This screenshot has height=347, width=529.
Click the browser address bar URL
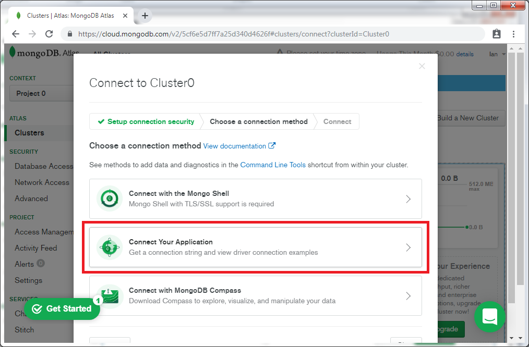point(234,34)
